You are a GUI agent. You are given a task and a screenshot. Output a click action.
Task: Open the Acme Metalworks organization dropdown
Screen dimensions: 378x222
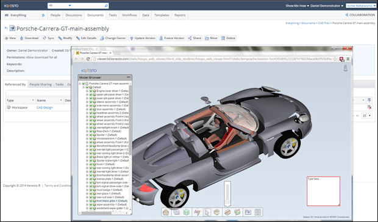click(x=361, y=5)
